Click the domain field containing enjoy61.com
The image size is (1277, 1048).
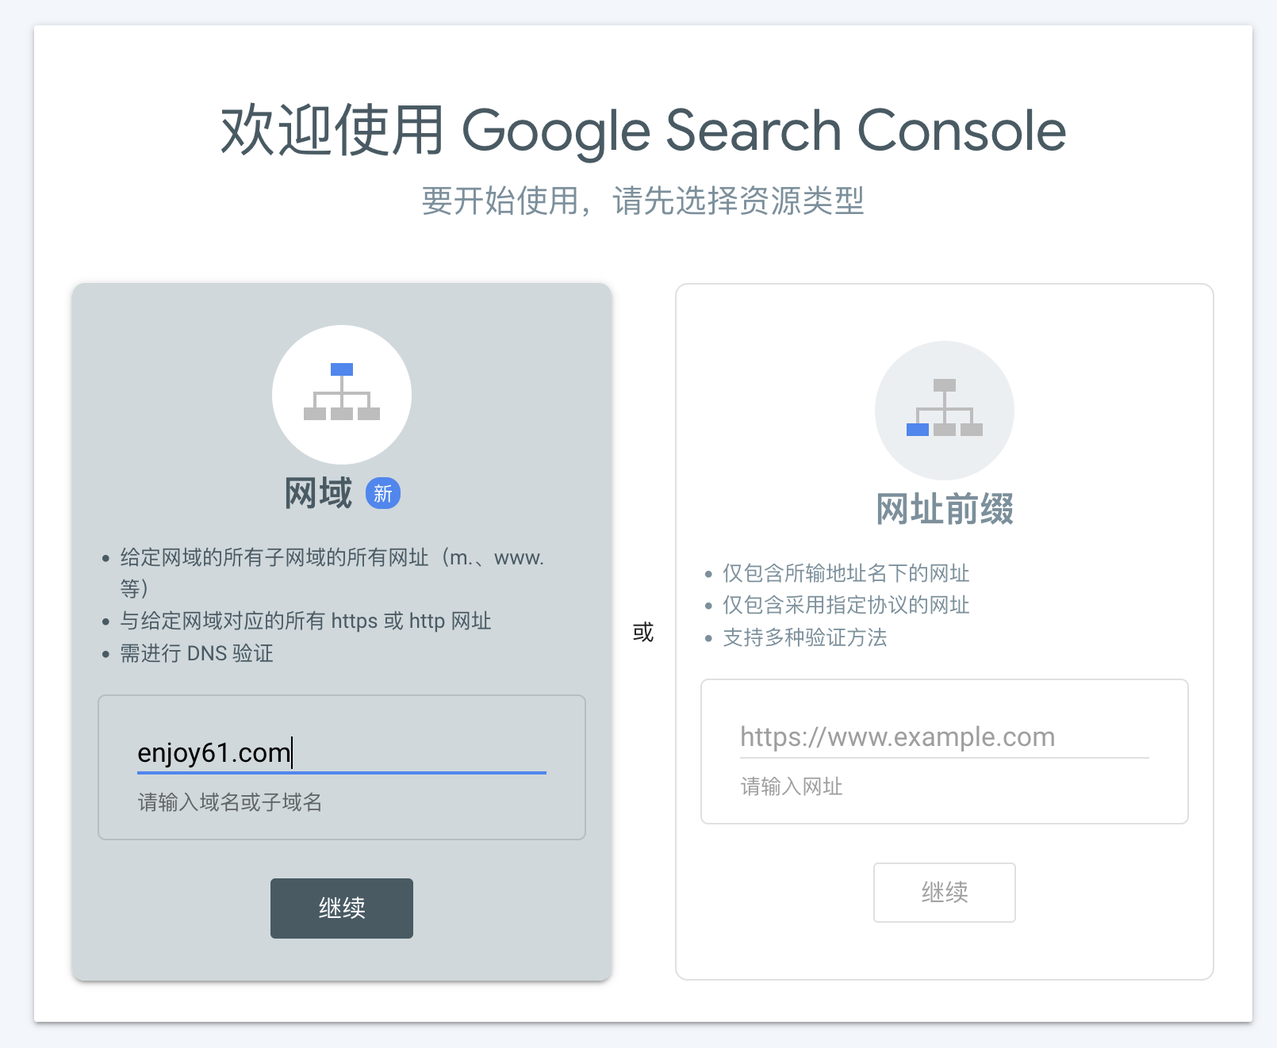click(x=342, y=752)
